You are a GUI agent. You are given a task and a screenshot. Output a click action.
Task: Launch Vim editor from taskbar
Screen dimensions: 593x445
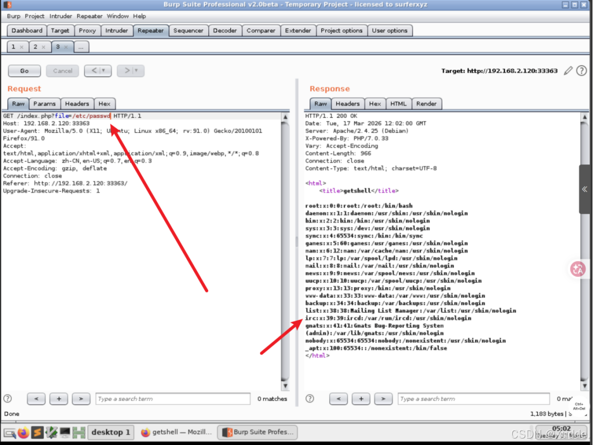pyautogui.click(x=51, y=432)
